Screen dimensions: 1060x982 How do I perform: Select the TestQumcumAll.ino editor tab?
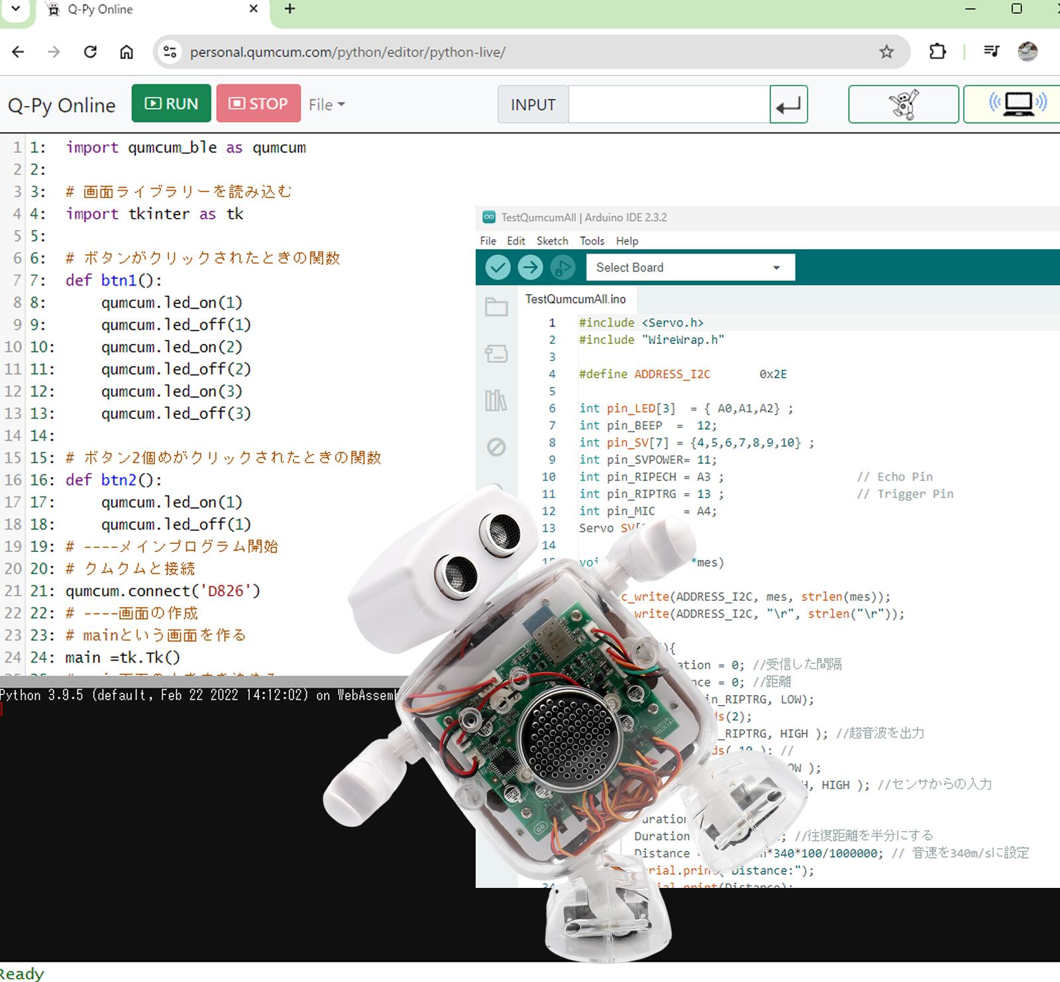tap(575, 300)
